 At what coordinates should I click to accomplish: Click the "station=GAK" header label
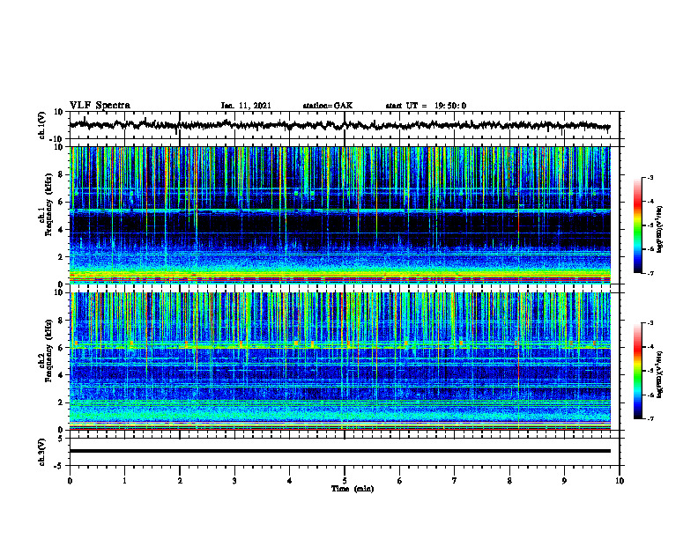[328, 106]
